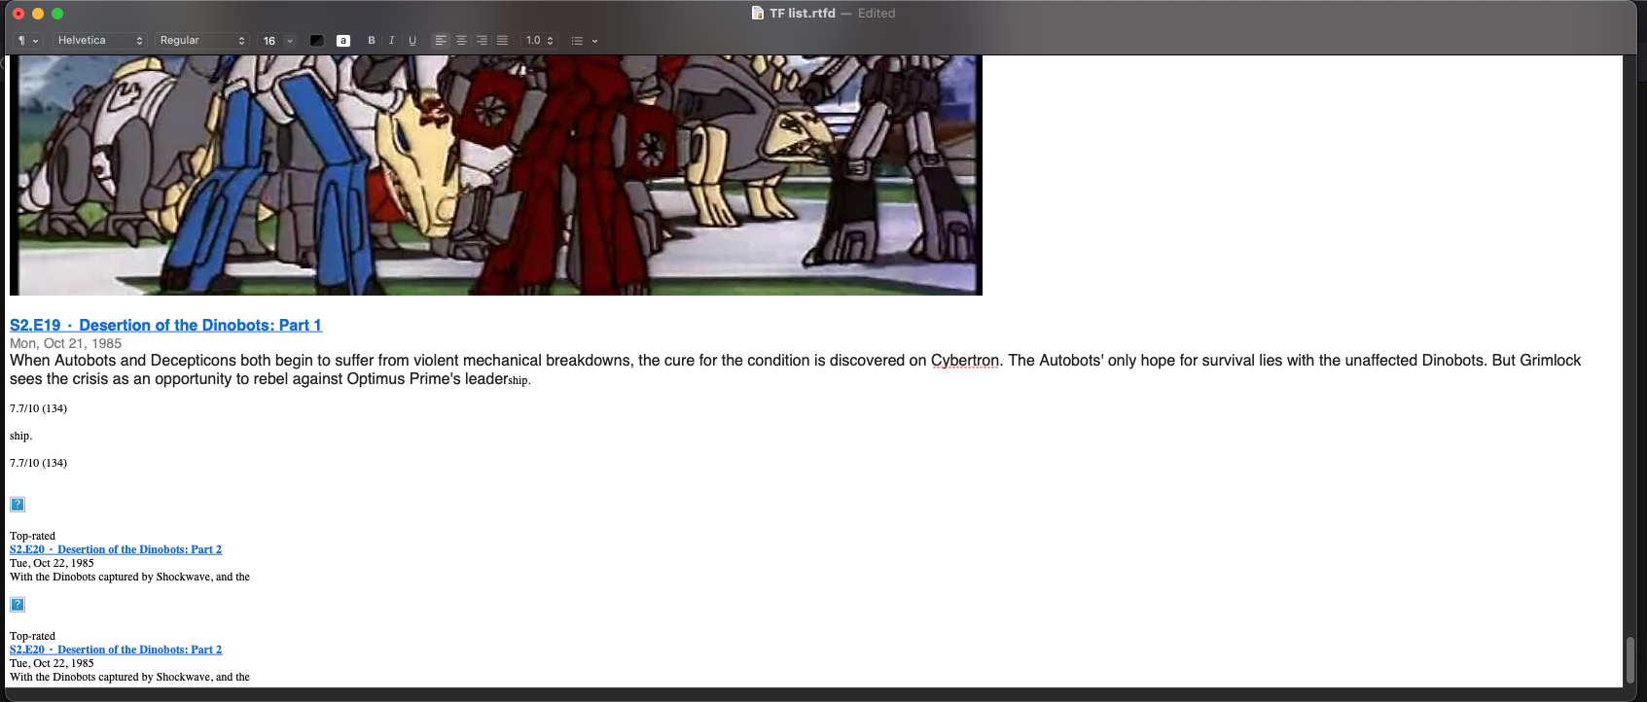Click the words 'Optimus Prime's leader' in the description
Screen dimensions: 1647x702
[428, 379]
